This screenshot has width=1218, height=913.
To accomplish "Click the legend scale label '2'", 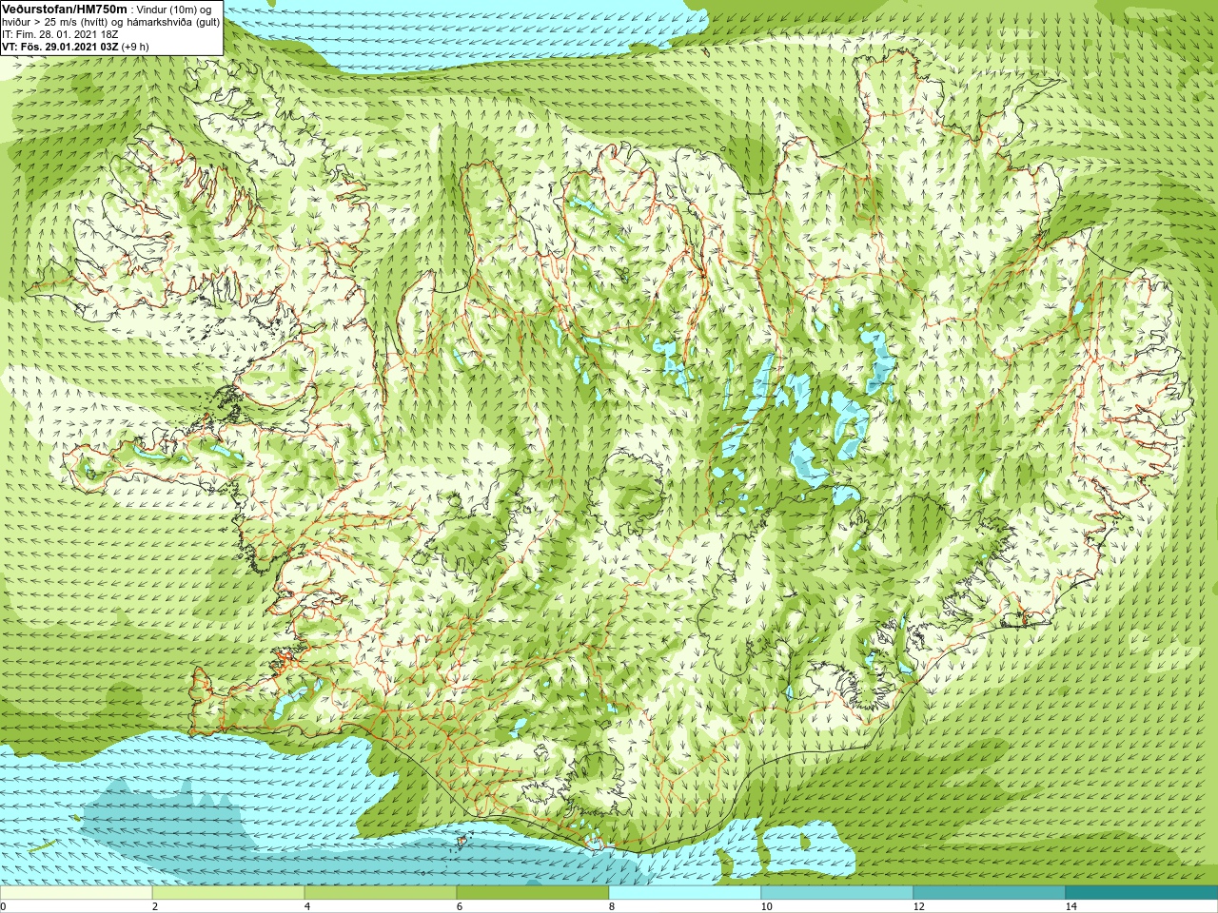I will [154, 906].
